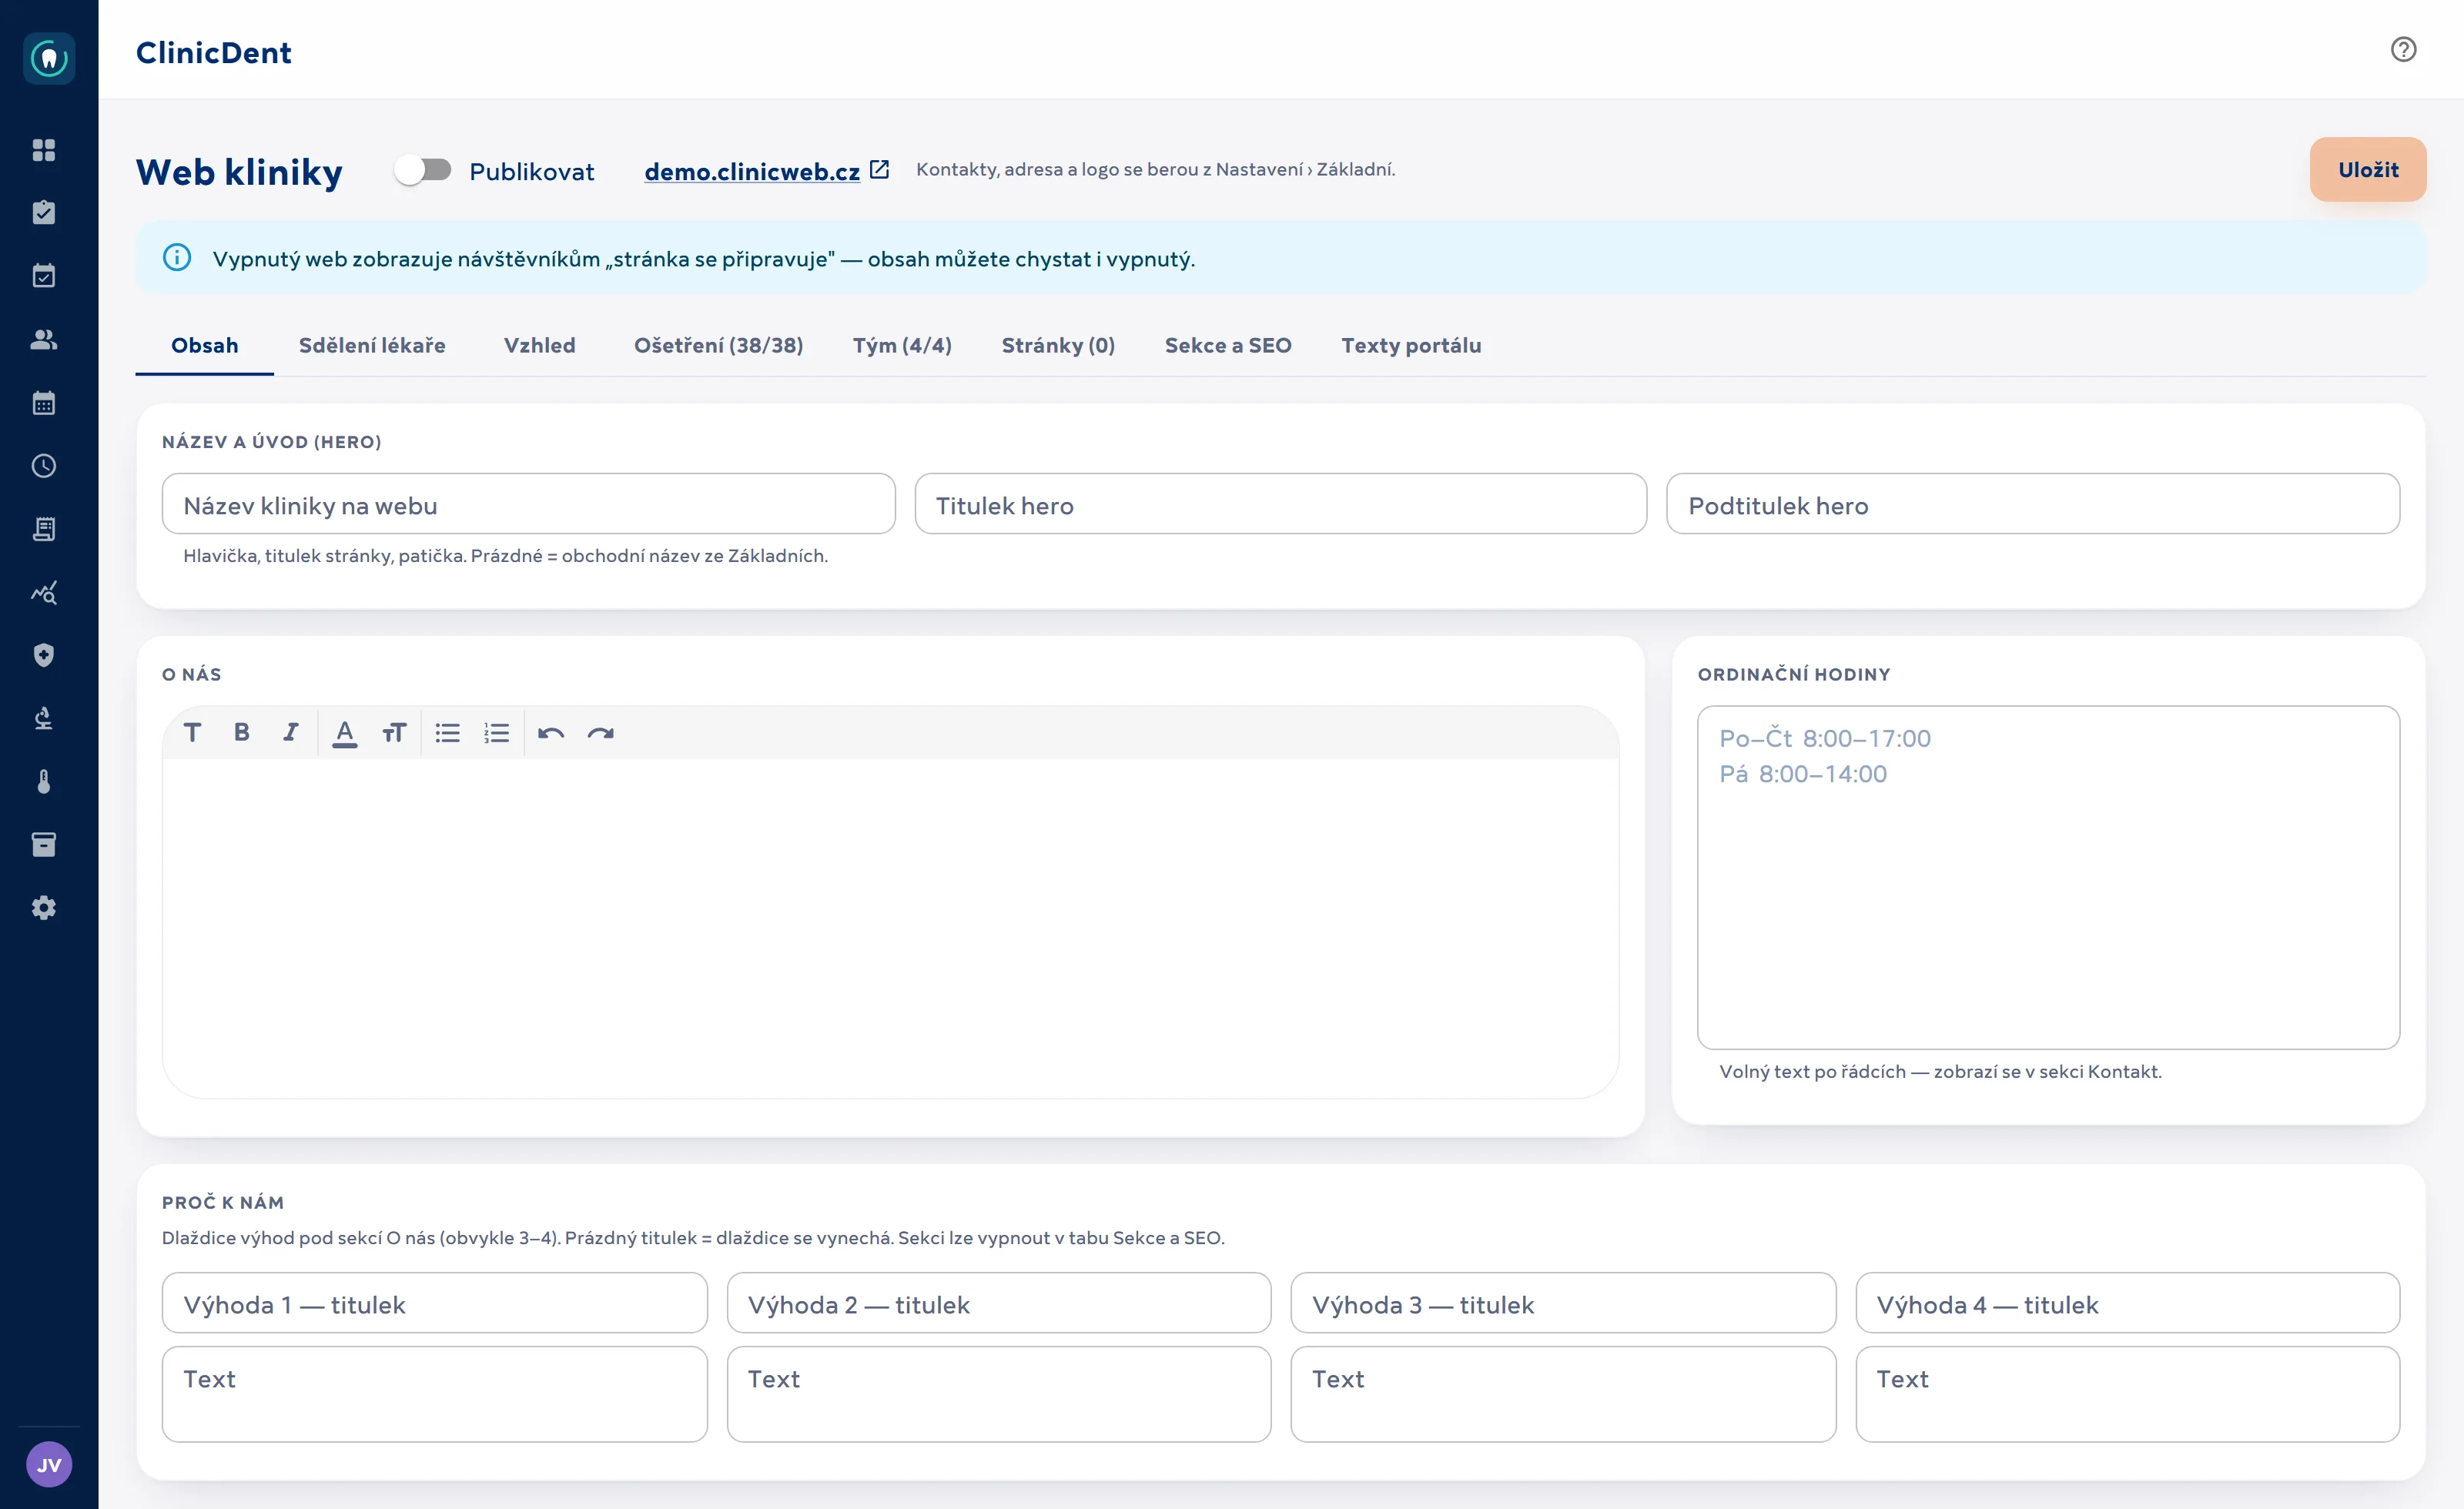The width and height of the screenshot is (2464, 1509).
Task: Insert a numbered list in editor
Action: (x=497, y=733)
